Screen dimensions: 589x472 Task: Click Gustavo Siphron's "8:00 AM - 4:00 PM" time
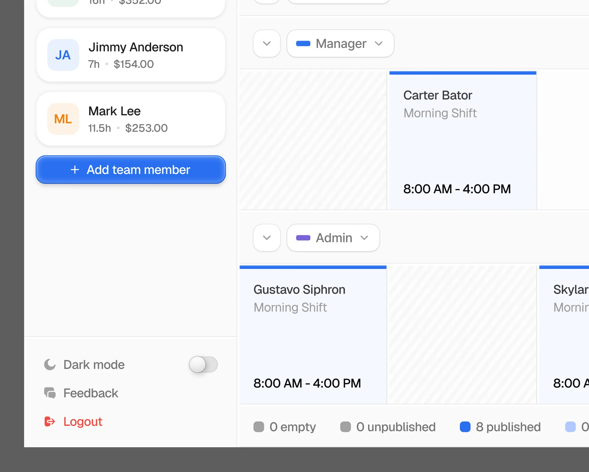307,383
